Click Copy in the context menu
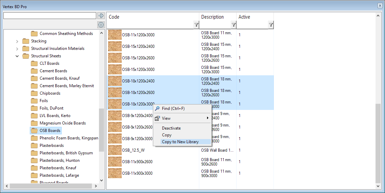Viewport: 385px width, 193px height. (x=167, y=135)
